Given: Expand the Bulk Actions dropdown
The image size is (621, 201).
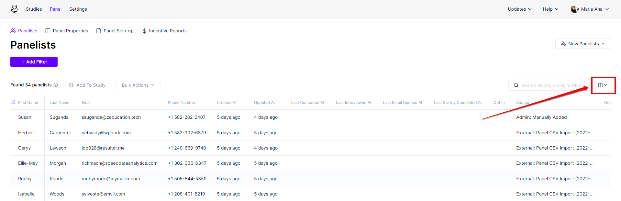Looking at the screenshot, I should 138,85.
